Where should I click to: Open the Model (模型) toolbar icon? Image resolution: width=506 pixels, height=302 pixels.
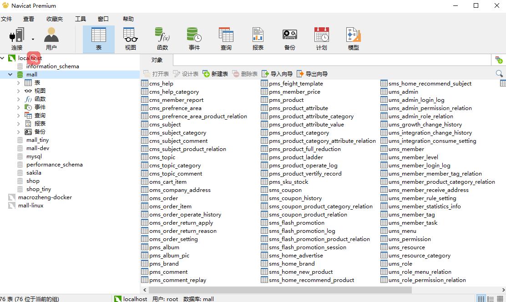(x=353, y=36)
